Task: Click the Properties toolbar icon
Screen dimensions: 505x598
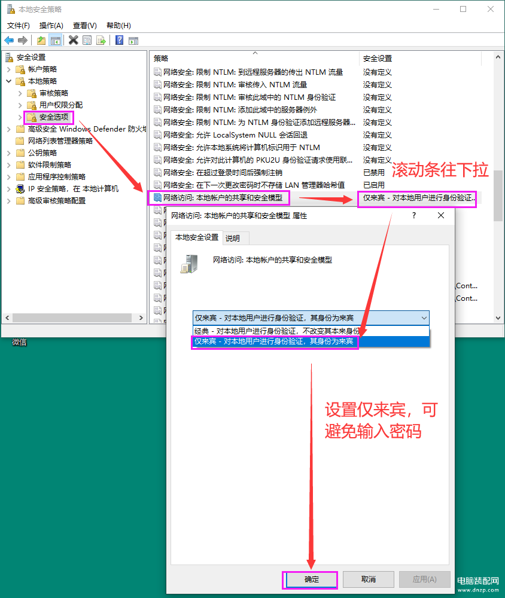Action: [87, 40]
